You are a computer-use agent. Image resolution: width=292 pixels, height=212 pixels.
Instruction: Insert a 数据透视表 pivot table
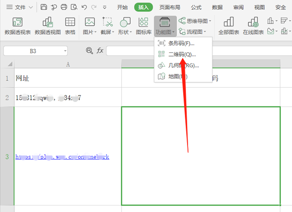pos(18,26)
